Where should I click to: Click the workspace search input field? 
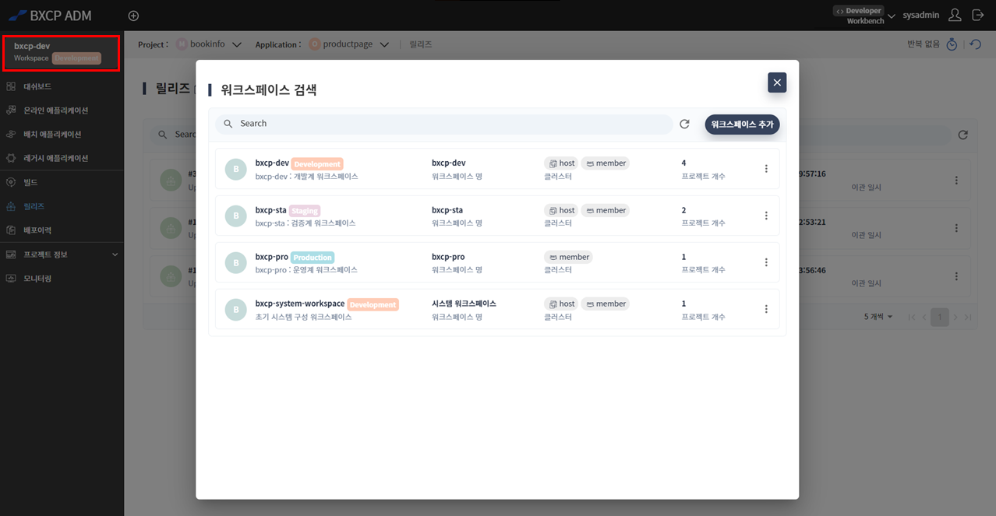pos(444,124)
